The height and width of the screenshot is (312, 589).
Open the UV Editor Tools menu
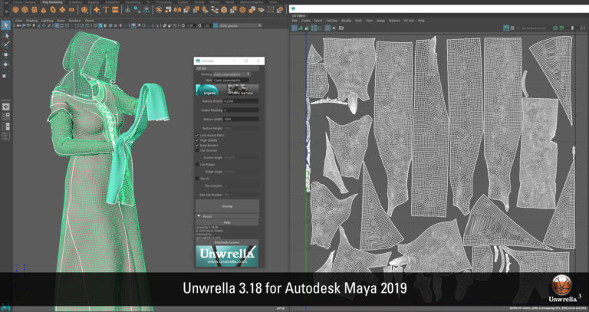pyautogui.click(x=358, y=21)
